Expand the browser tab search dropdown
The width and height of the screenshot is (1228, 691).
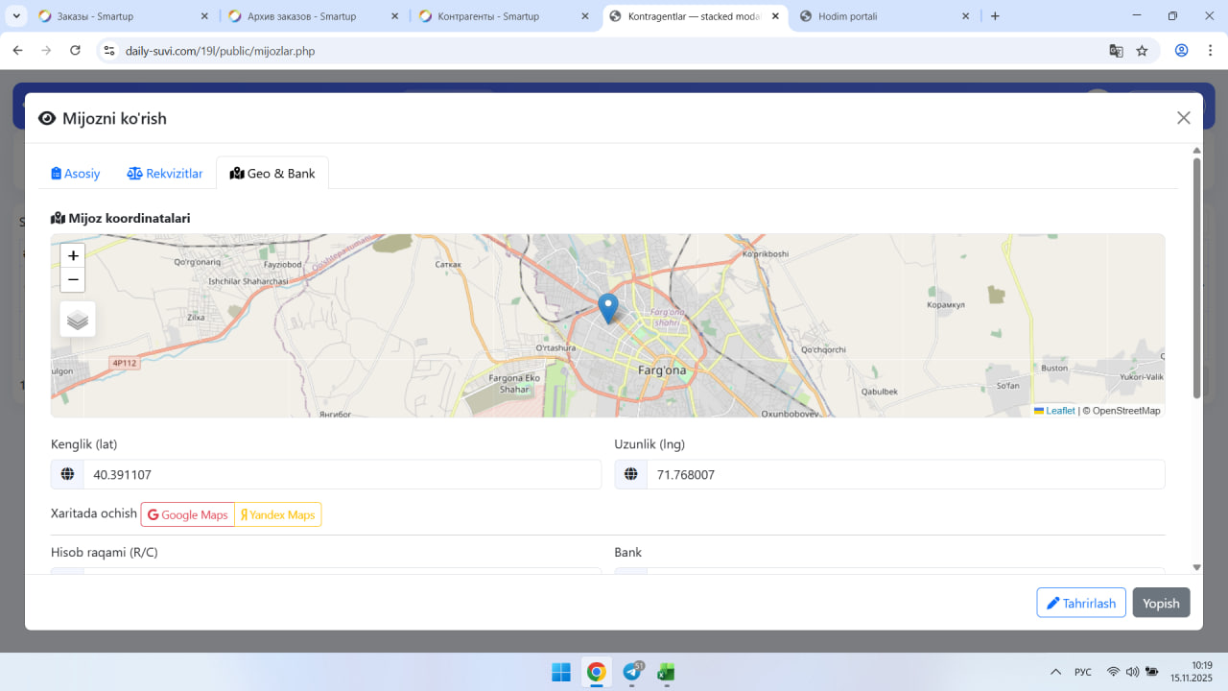(x=17, y=16)
